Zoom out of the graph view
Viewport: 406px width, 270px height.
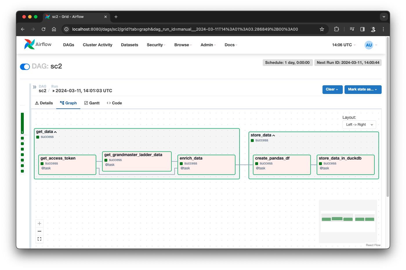pyautogui.click(x=39, y=231)
